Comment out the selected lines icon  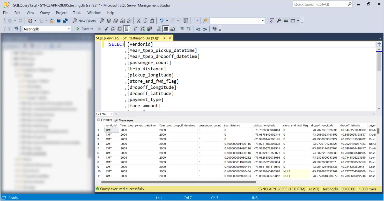[x=182, y=29]
